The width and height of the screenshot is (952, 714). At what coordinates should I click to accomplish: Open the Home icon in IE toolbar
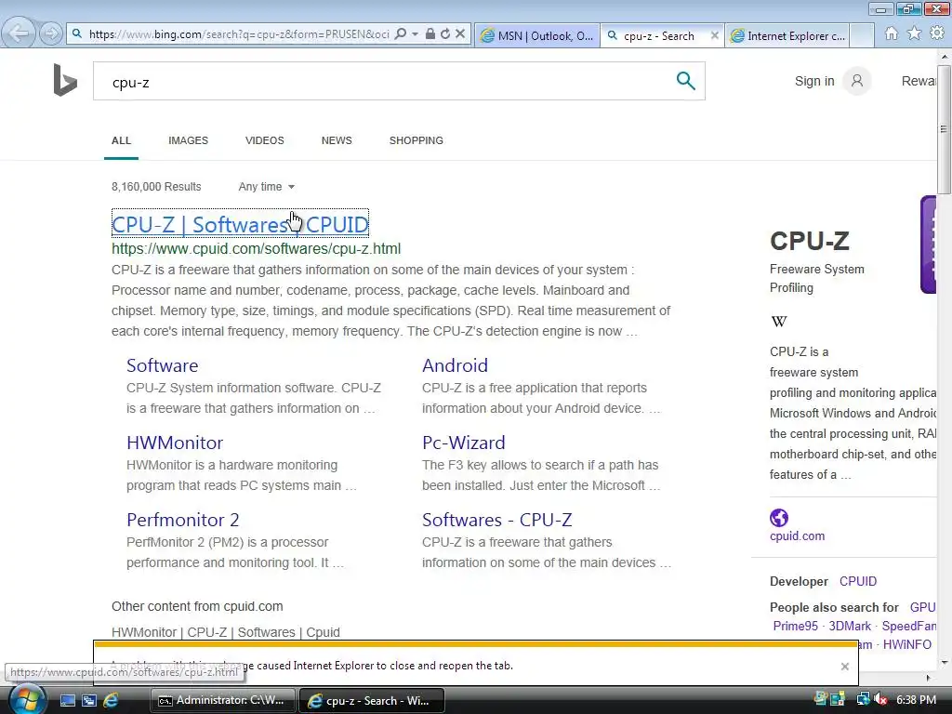[x=891, y=33]
